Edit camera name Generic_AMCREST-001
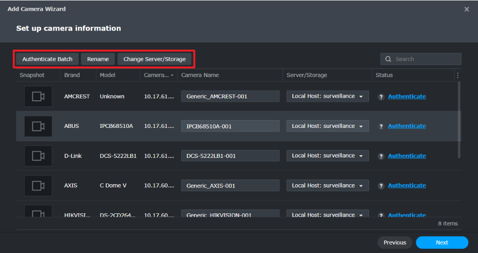The image size is (478, 253). click(x=230, y=96)
